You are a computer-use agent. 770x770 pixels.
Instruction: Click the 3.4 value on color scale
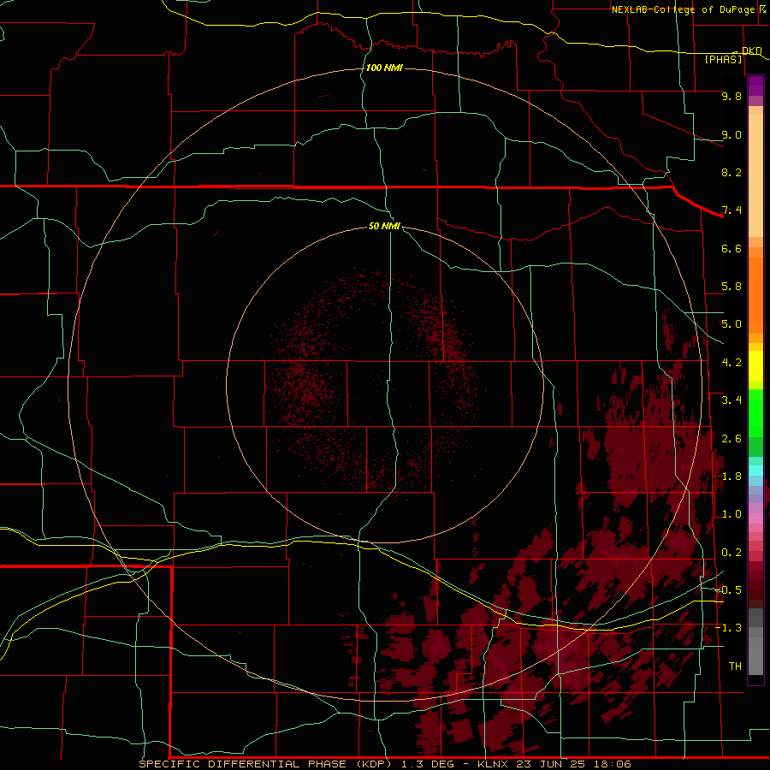click(731, 400)
